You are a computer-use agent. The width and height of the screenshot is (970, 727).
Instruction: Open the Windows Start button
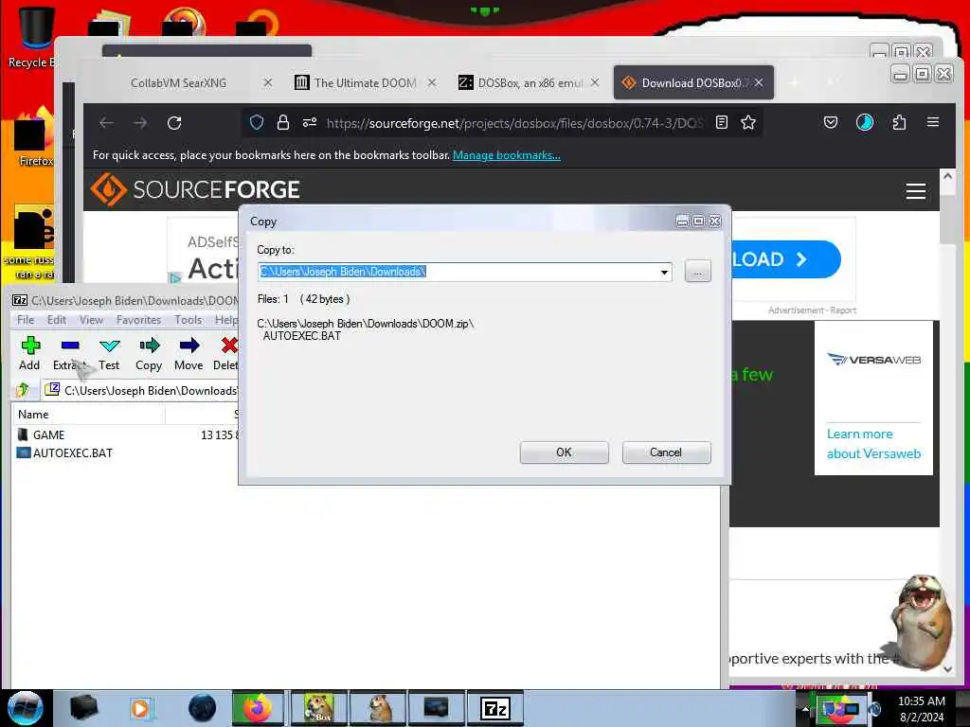click(25, 708)
